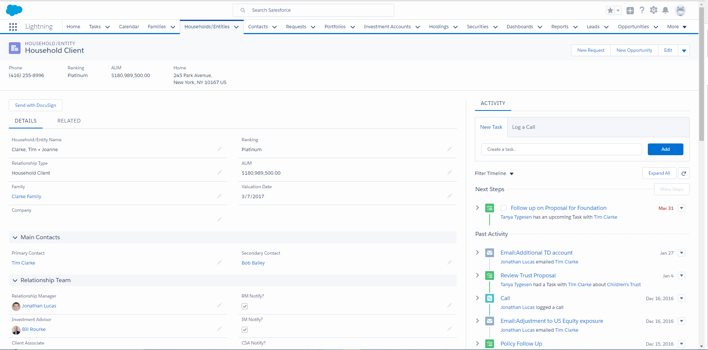
Task: Open the Clarke Family link
Action: (26, 197)
